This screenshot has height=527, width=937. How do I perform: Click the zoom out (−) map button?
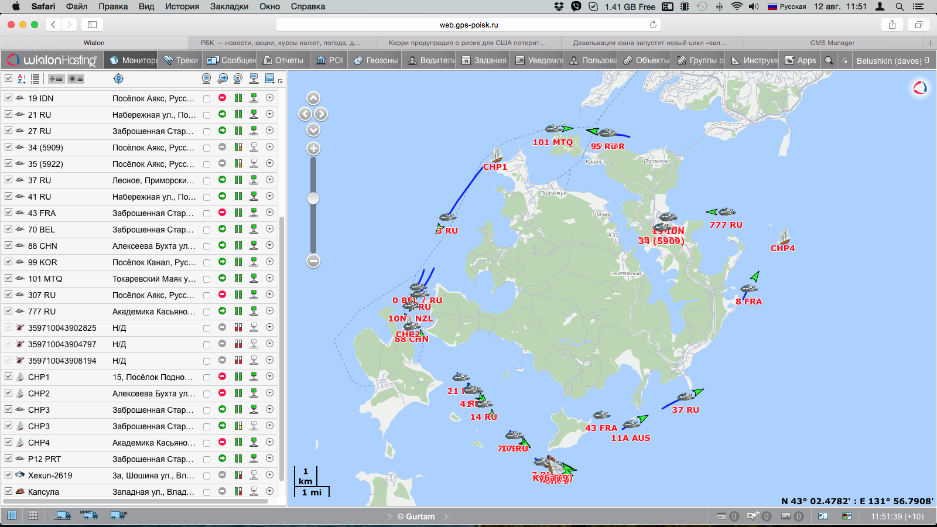pos(313,261)
